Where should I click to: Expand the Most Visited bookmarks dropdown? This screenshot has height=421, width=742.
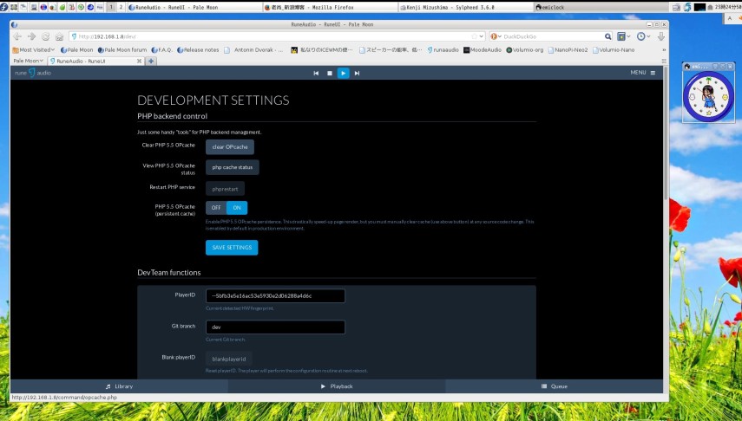pyautogui.click(x=33, y=49)
